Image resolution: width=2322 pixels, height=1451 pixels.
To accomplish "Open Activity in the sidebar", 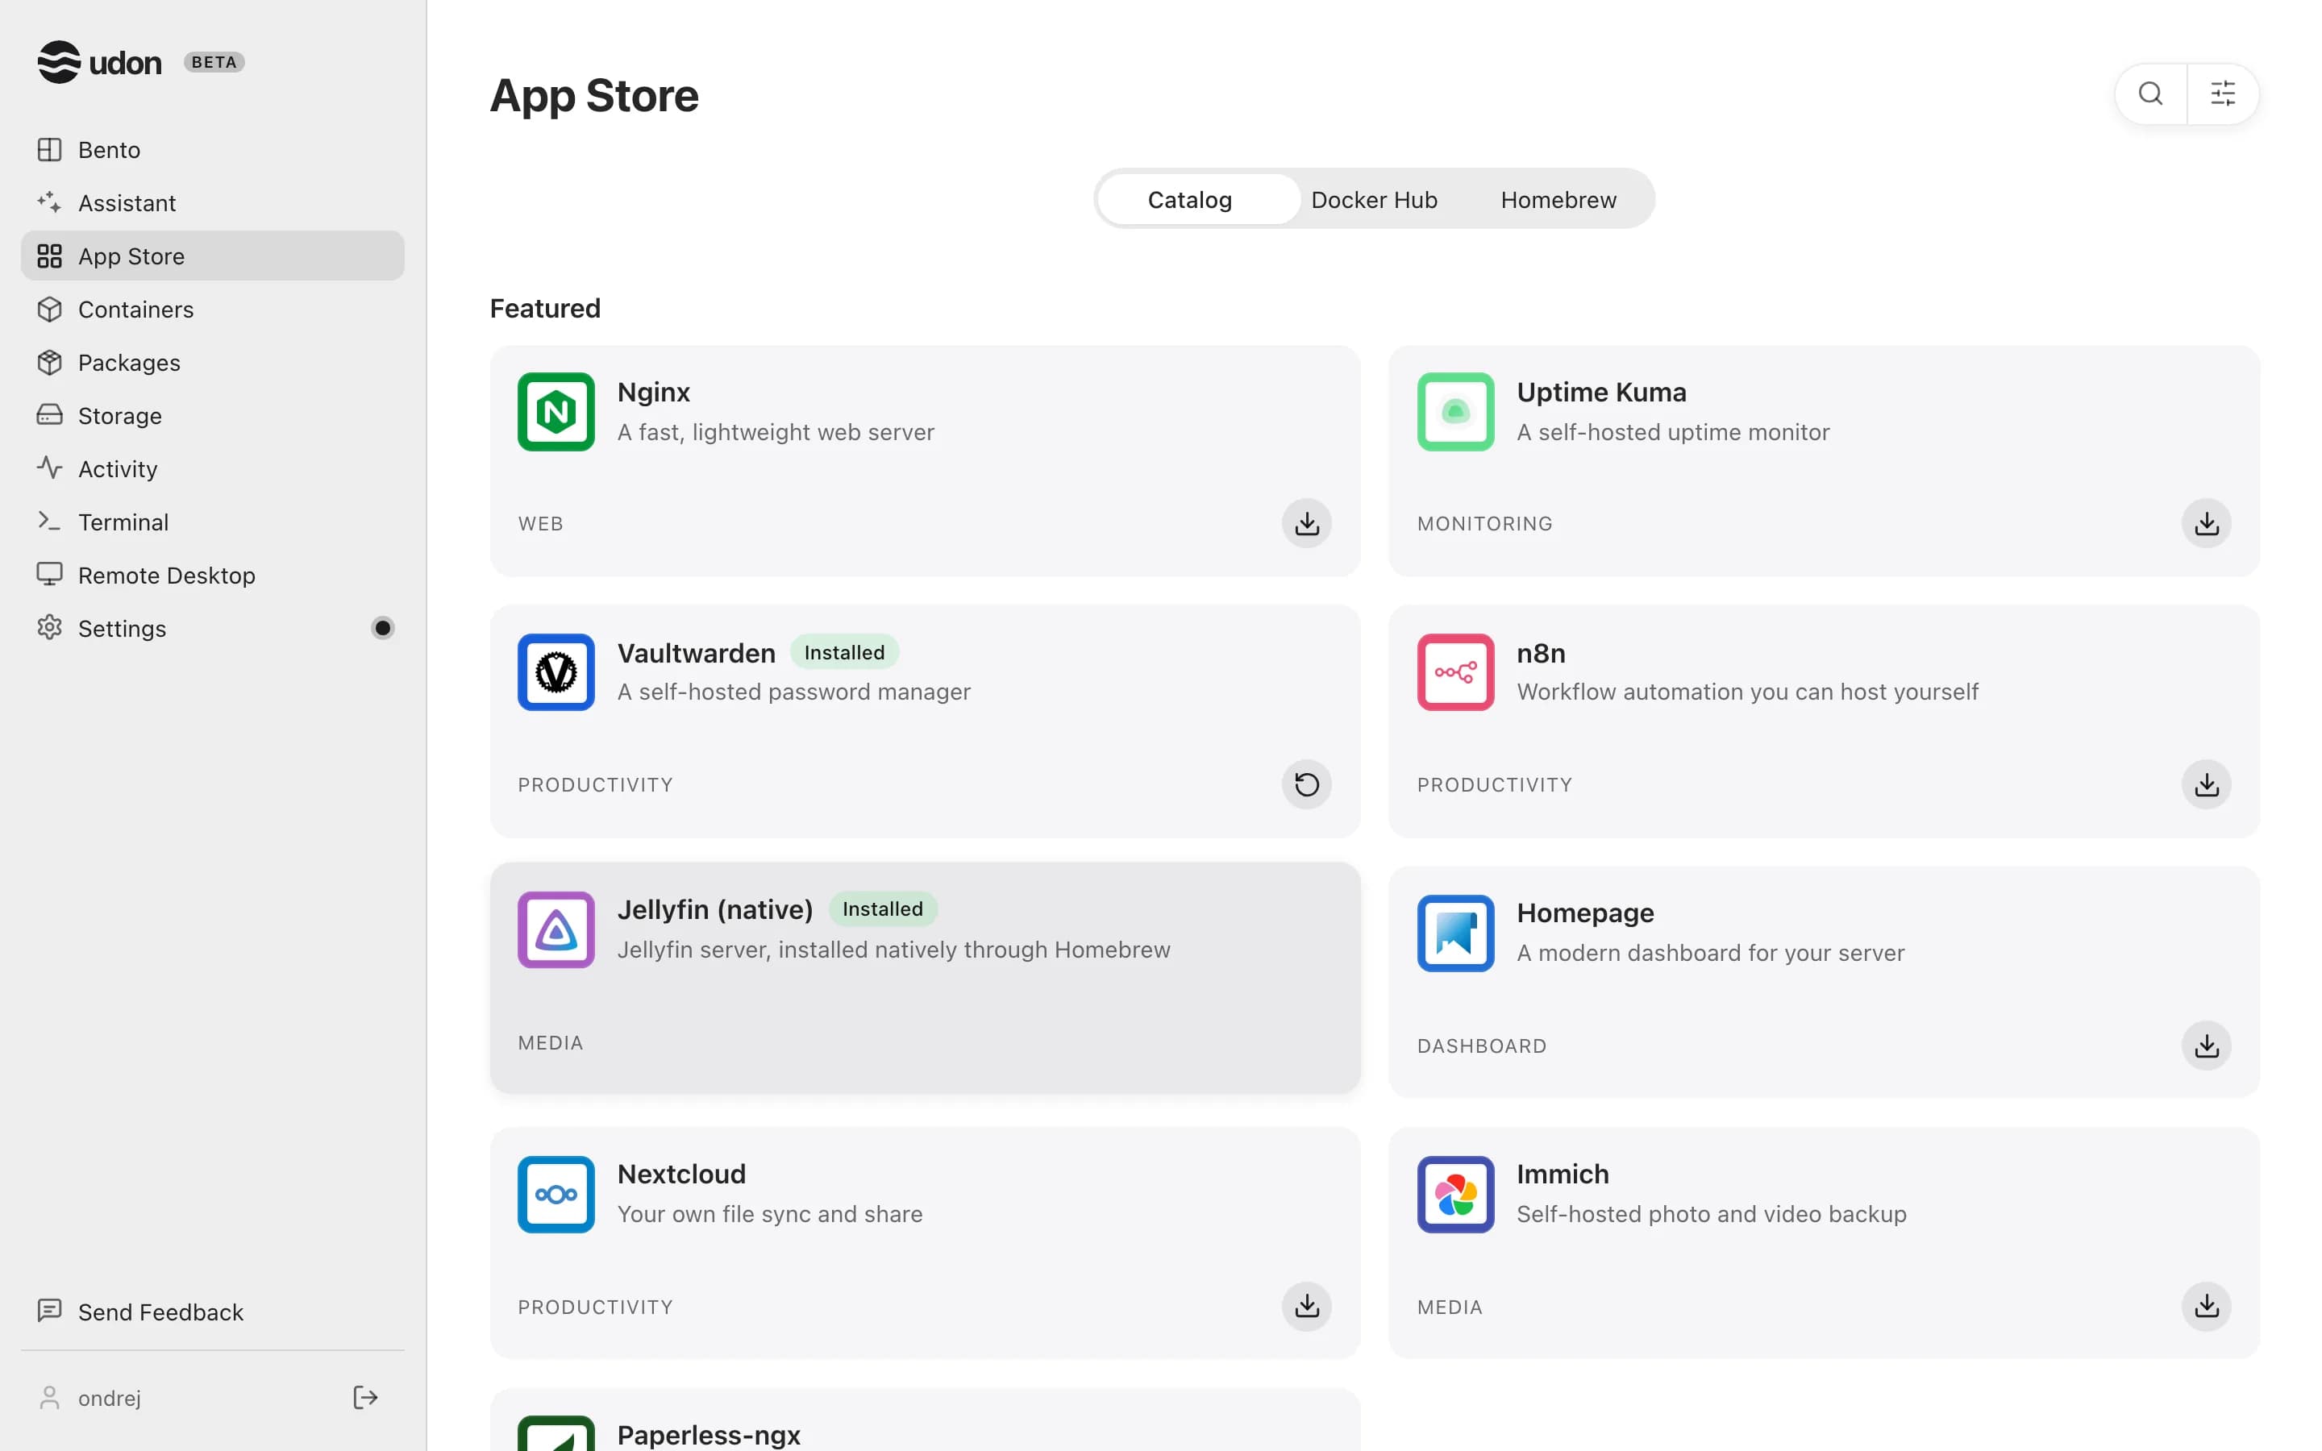I will [x=213, y=468].
